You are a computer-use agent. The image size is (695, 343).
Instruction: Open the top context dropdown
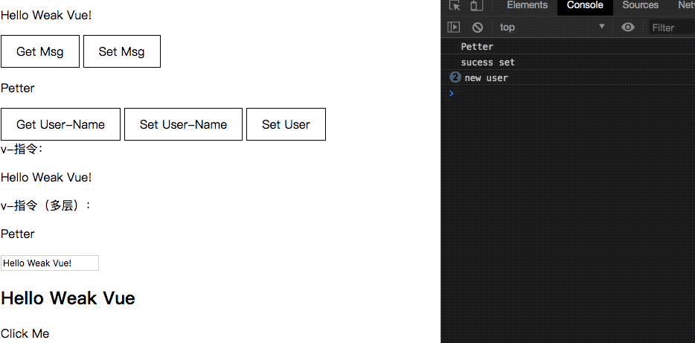point(552,27)
